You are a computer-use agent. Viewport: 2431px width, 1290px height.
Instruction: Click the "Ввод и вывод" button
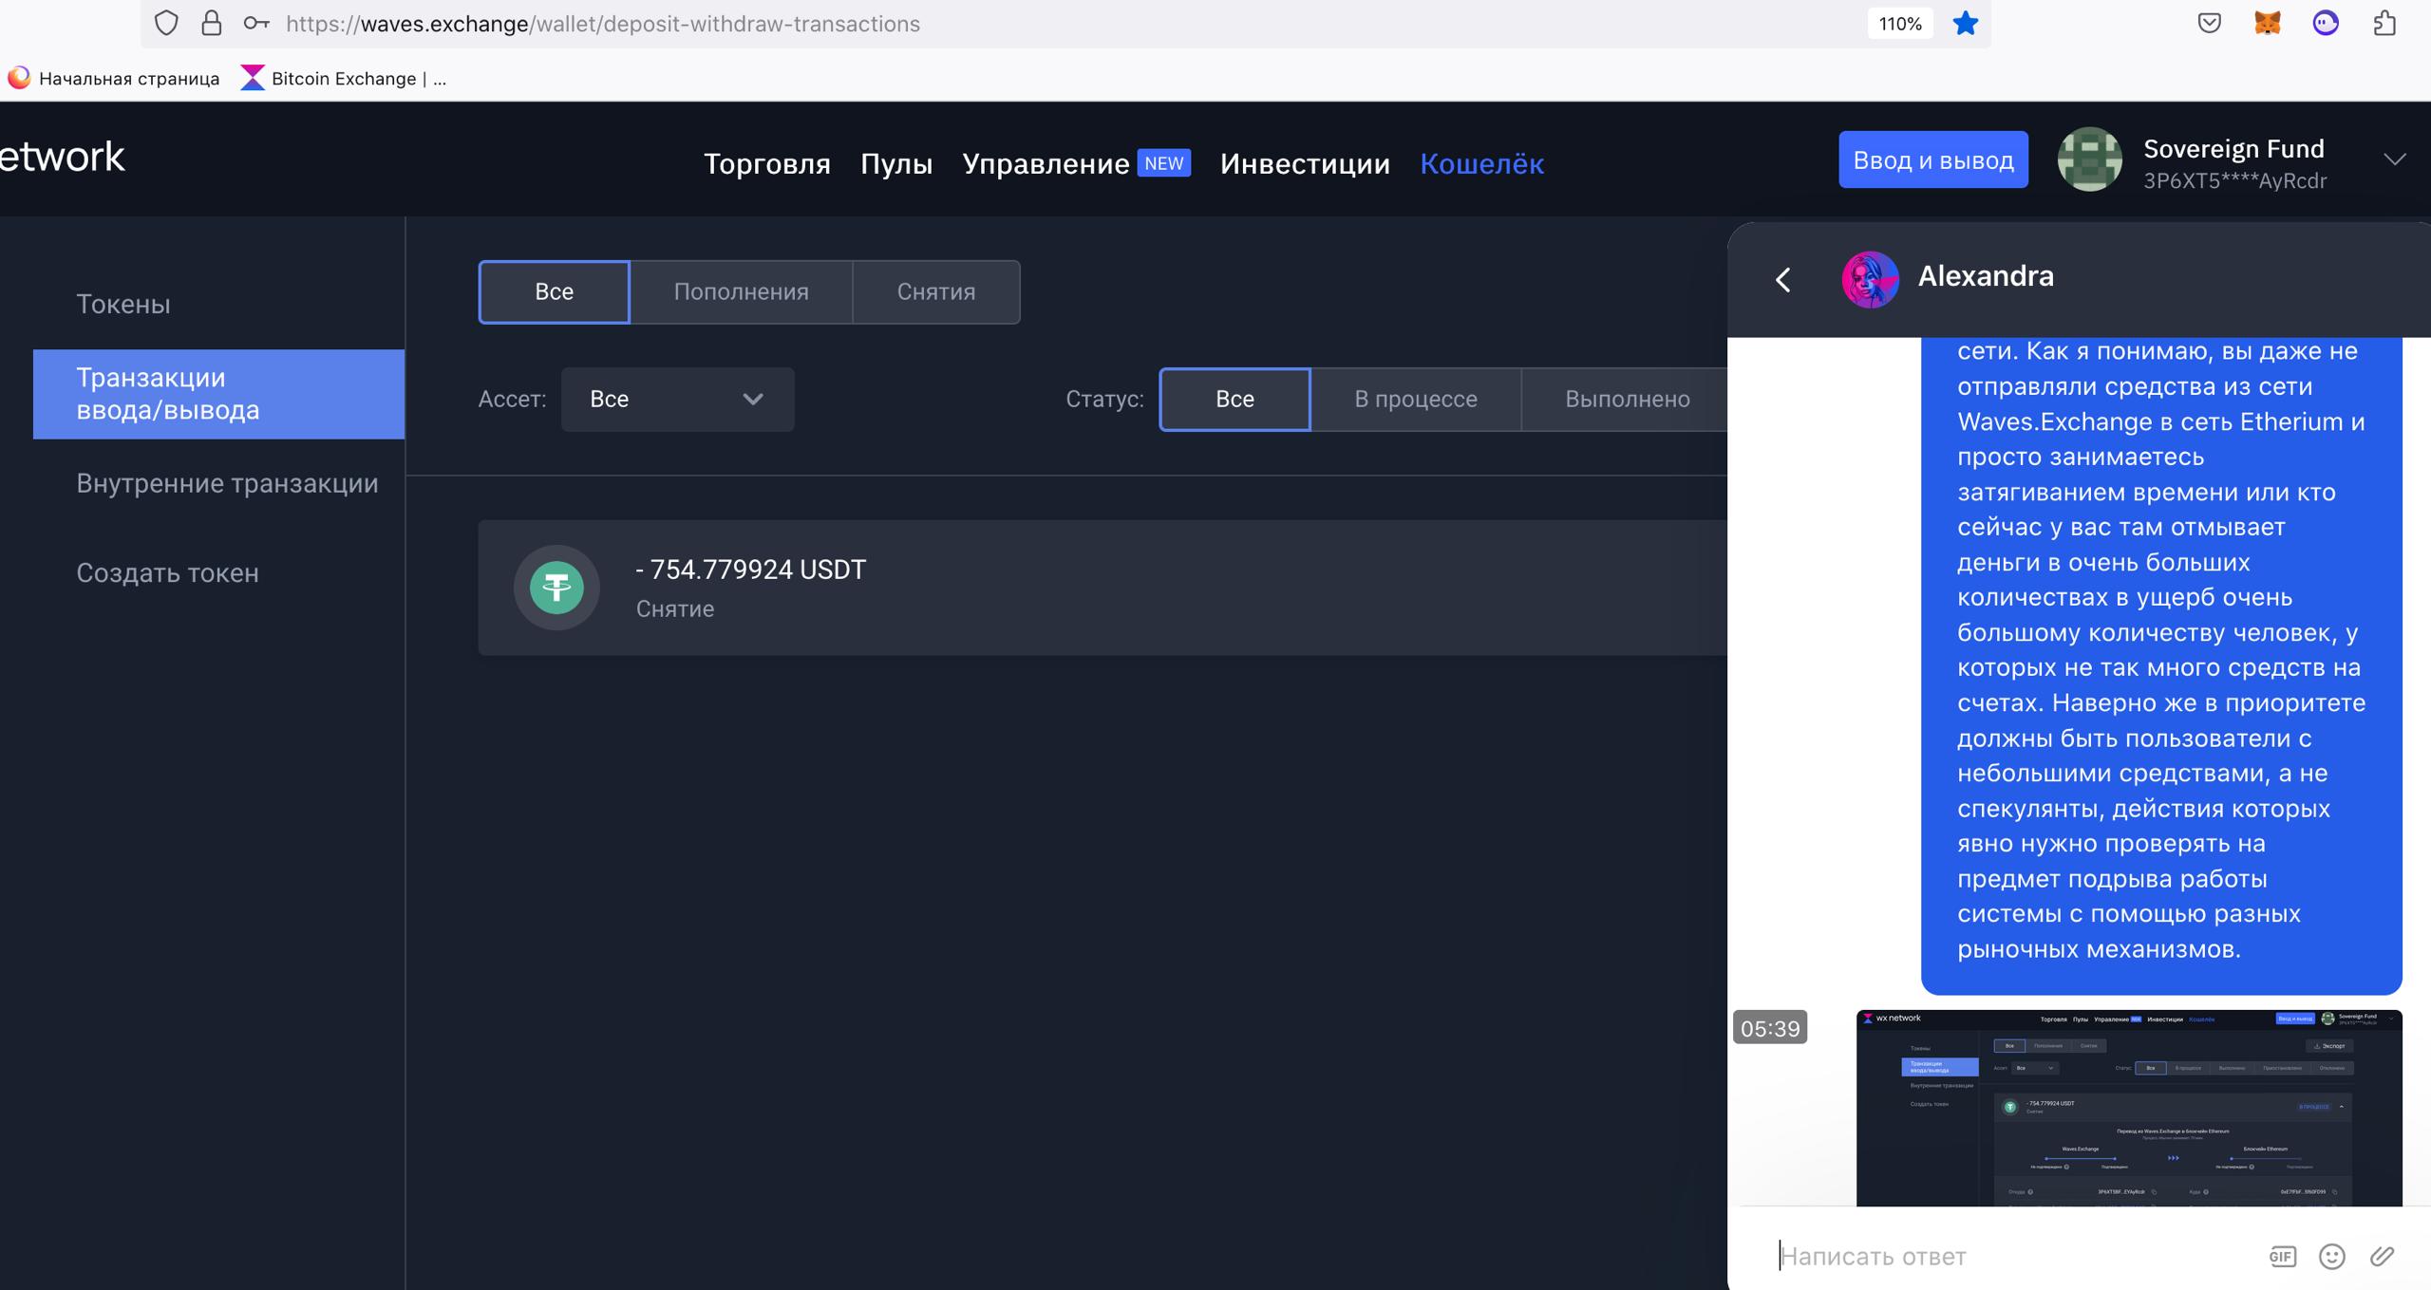point(1932,159)
